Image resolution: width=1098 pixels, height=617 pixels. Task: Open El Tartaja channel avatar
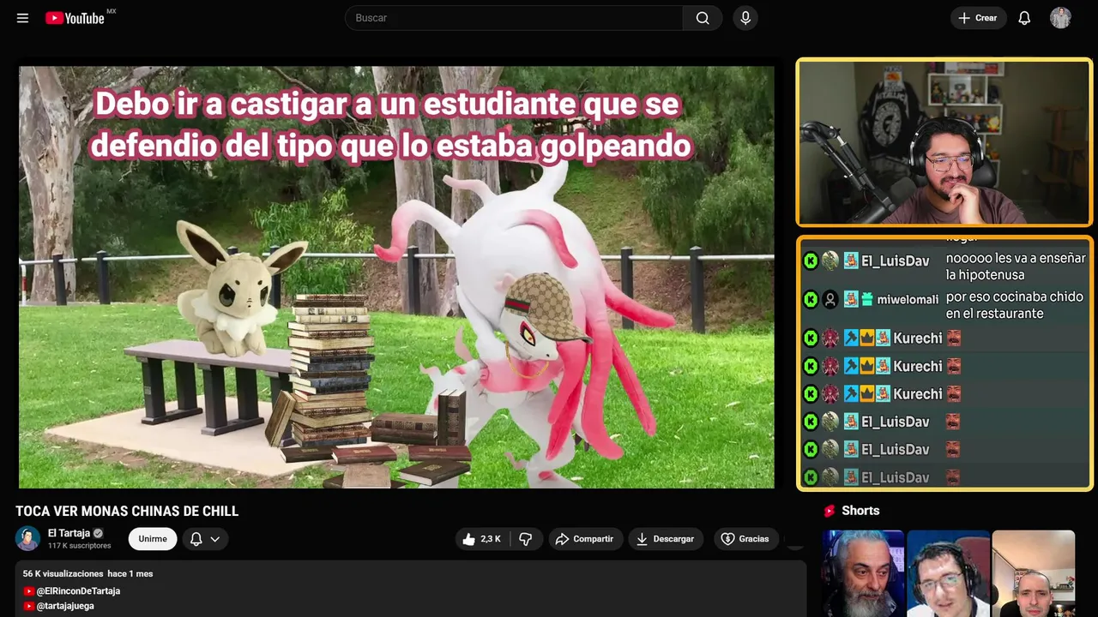pyautogui.click(x=27, y=538)
